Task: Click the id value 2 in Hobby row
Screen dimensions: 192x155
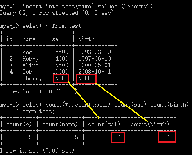Action: point(11,59)
